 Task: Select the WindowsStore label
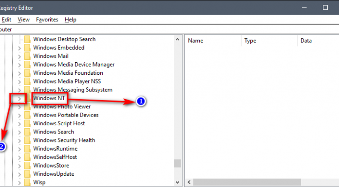[51, 166]
